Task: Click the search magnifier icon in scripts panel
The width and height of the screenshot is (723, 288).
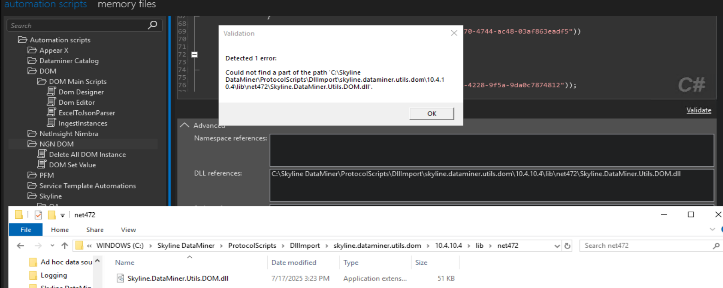Action: [x=153, y=25]
